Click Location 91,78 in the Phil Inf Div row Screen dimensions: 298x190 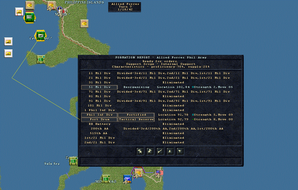173,115
